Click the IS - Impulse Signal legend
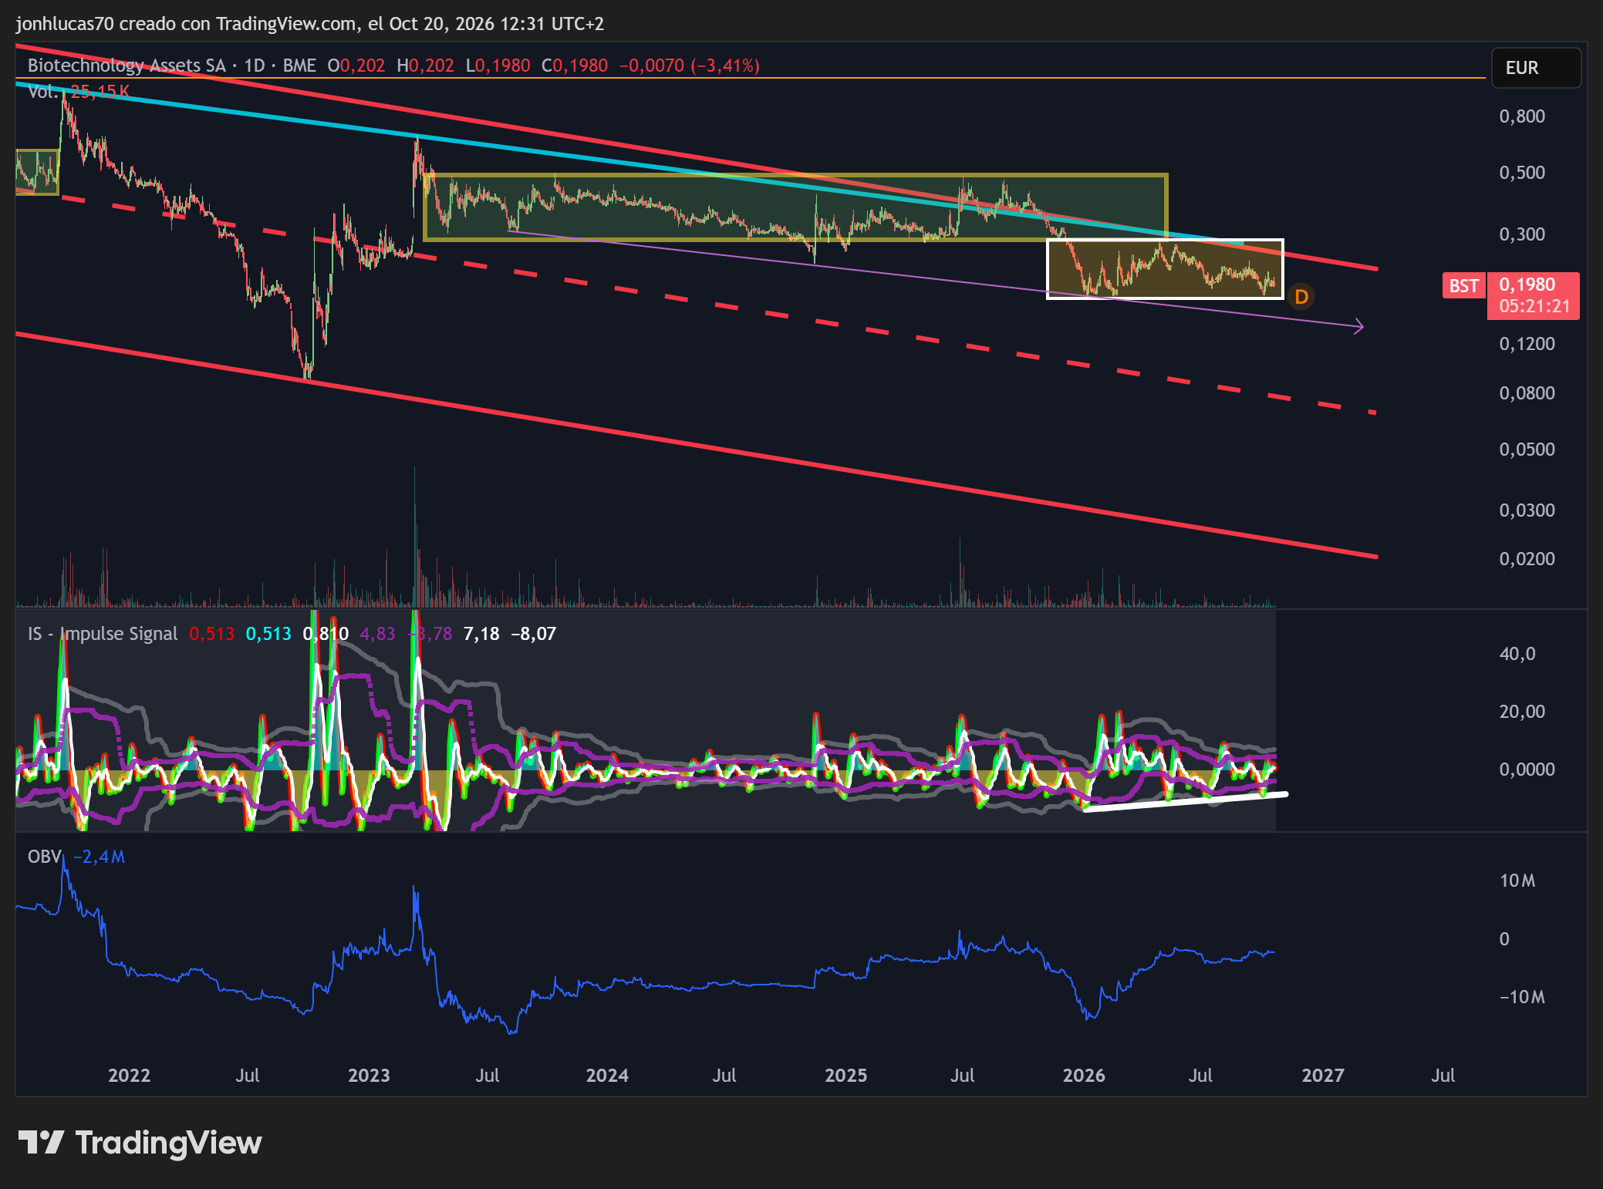 click(x=103, y=634)
